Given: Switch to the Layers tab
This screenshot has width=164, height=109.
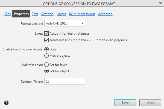Looking at the screenshot, I should (x=61, y=14).
